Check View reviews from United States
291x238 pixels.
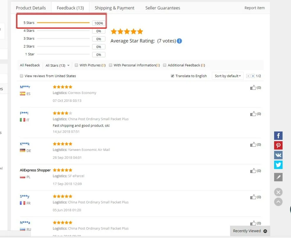point(22,76)
